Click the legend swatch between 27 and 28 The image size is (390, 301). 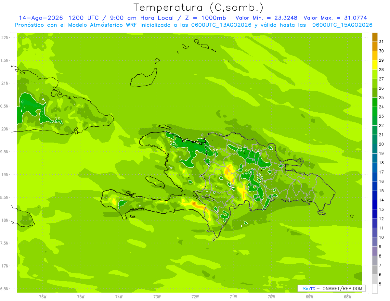375,74
